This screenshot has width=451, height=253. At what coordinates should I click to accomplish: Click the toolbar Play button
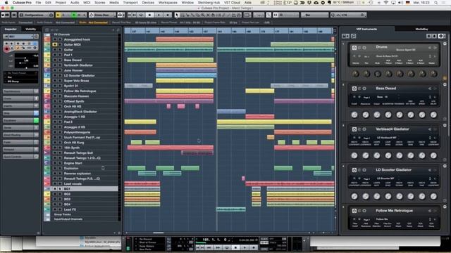tap(159, 15)
